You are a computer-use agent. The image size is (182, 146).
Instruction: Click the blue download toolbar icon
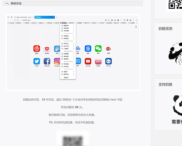(x=109, y=20)
